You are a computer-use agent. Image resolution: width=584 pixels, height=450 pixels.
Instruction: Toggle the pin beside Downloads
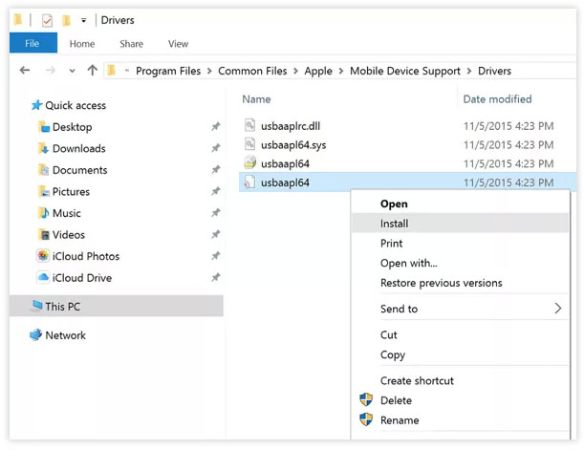[x=216, y=148]
